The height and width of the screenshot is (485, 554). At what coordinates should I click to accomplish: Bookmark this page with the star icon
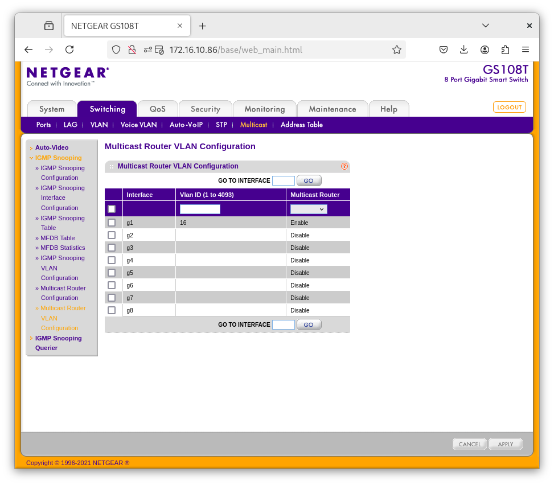(397, 50)
